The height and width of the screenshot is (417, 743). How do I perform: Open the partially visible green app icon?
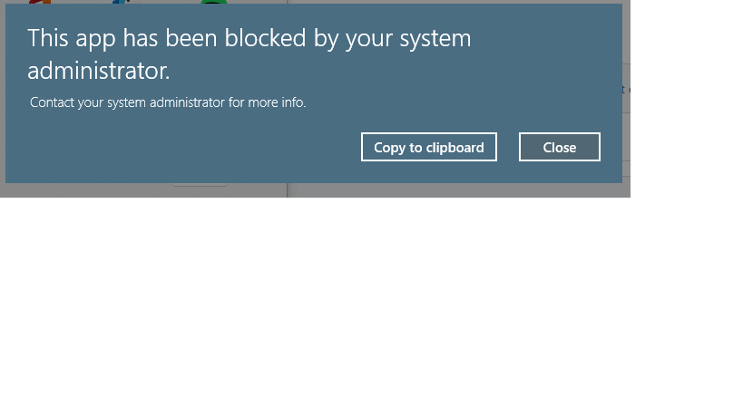point(214,2)
